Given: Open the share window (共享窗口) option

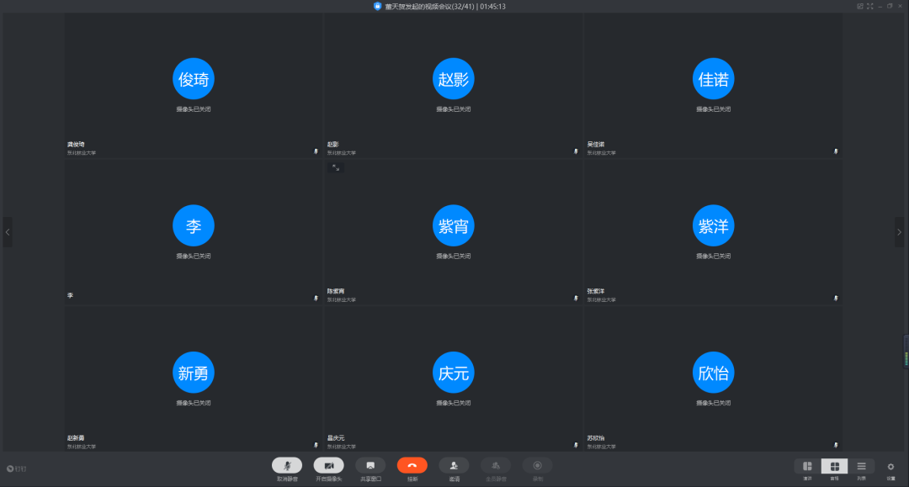Looking at the screenshot, I should (x=370, y=465).
